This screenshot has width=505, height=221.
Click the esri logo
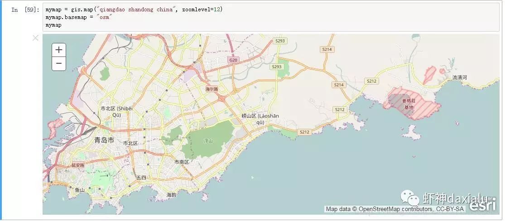tap(482, 205)
